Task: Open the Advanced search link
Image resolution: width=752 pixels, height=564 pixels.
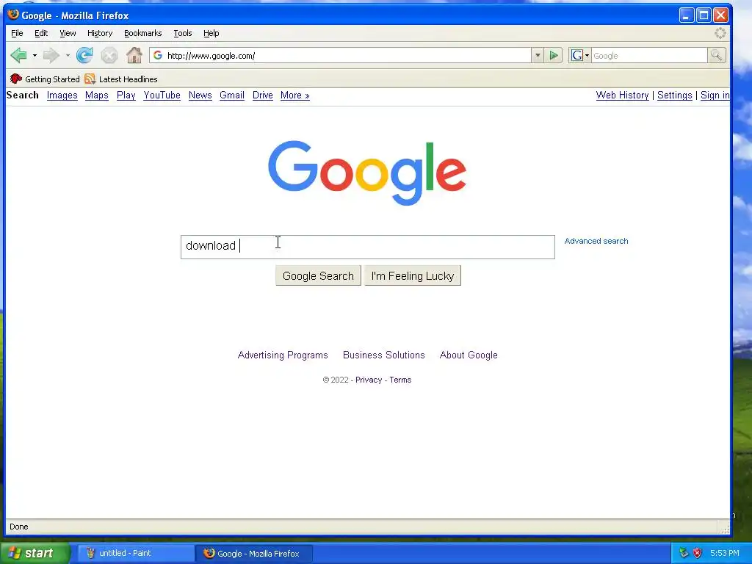Action: click(x=596, y=241)
